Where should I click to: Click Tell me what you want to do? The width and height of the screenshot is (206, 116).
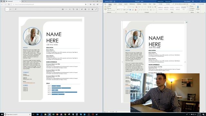click(x=180, y=4)
